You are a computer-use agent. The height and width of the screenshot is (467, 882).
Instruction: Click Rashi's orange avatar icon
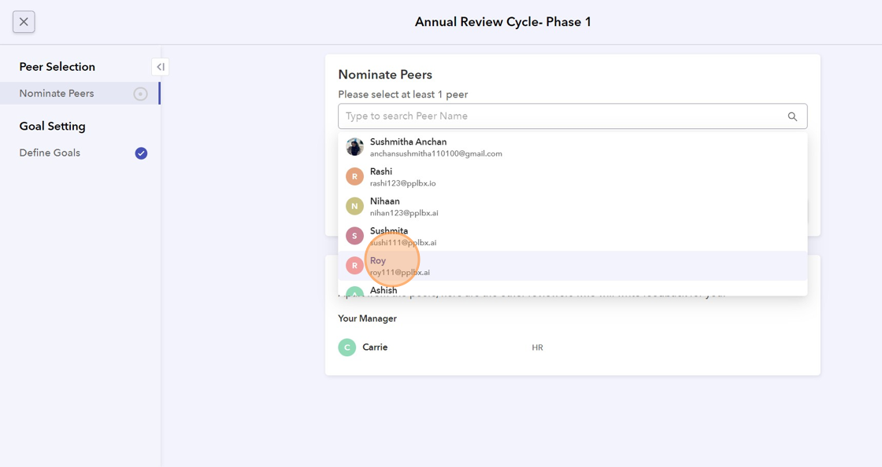[354, 177]
